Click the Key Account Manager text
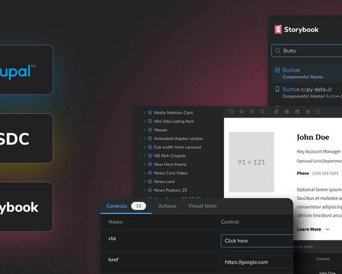Image resolution: width=342 pixels, height=274 pixels. (319, 151)
